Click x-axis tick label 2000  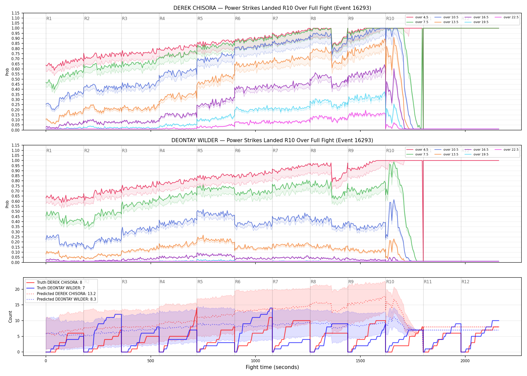point(465,361)
